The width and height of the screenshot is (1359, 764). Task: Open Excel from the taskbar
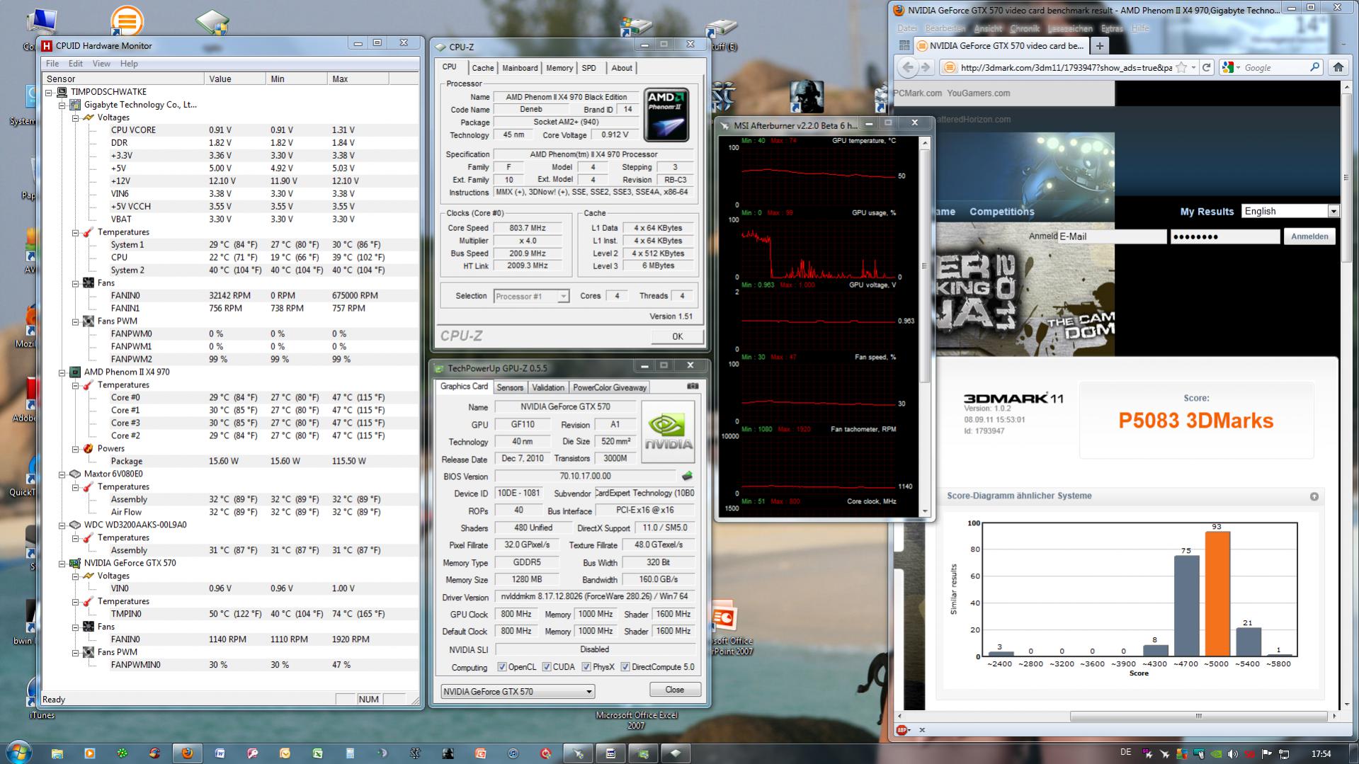tap(317, 753)
